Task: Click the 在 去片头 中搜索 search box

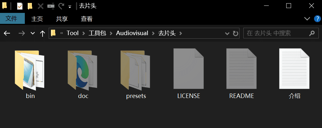Action: 281,33
